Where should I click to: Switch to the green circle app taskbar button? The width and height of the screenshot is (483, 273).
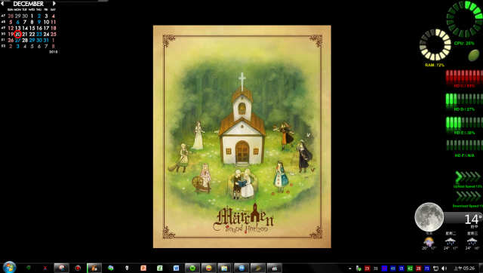pyautogui.click(x=192, y=268)
